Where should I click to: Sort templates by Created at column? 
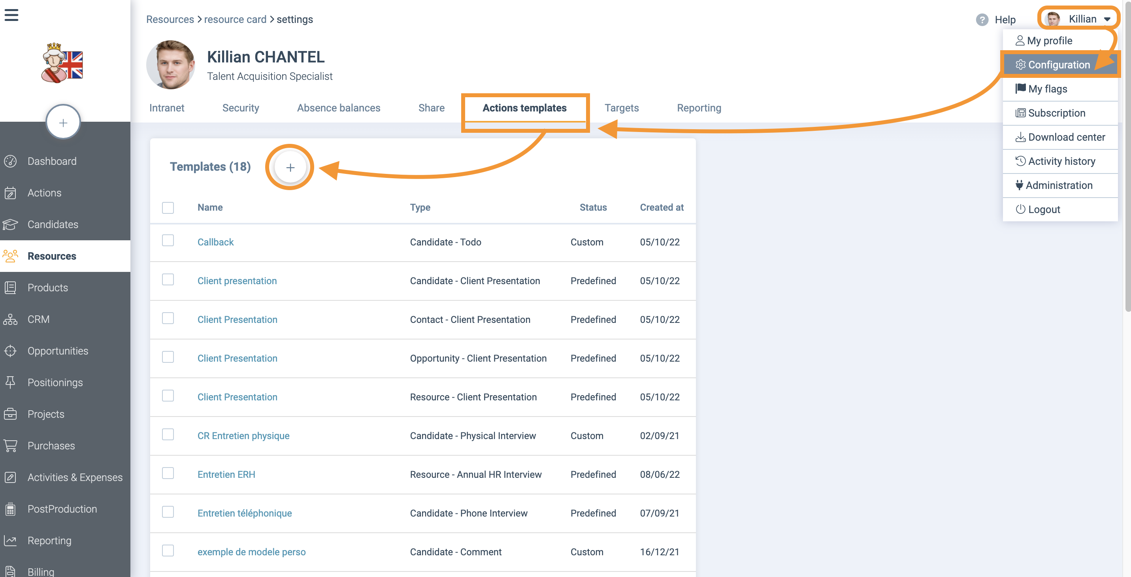pos(662,207)
